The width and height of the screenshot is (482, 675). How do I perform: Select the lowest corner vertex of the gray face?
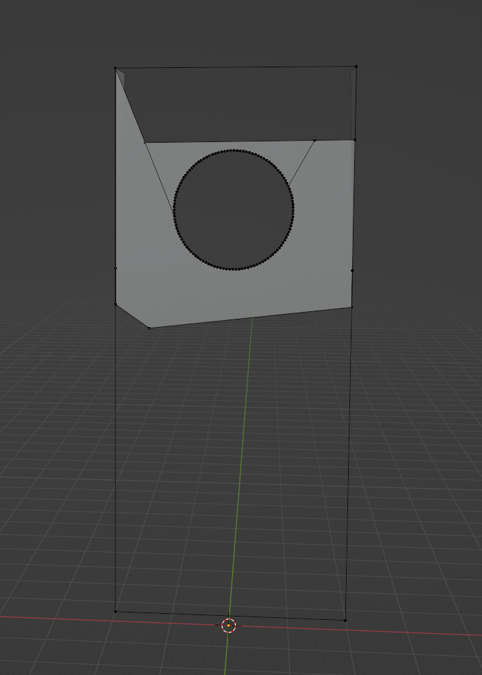(x=149, y=328)
